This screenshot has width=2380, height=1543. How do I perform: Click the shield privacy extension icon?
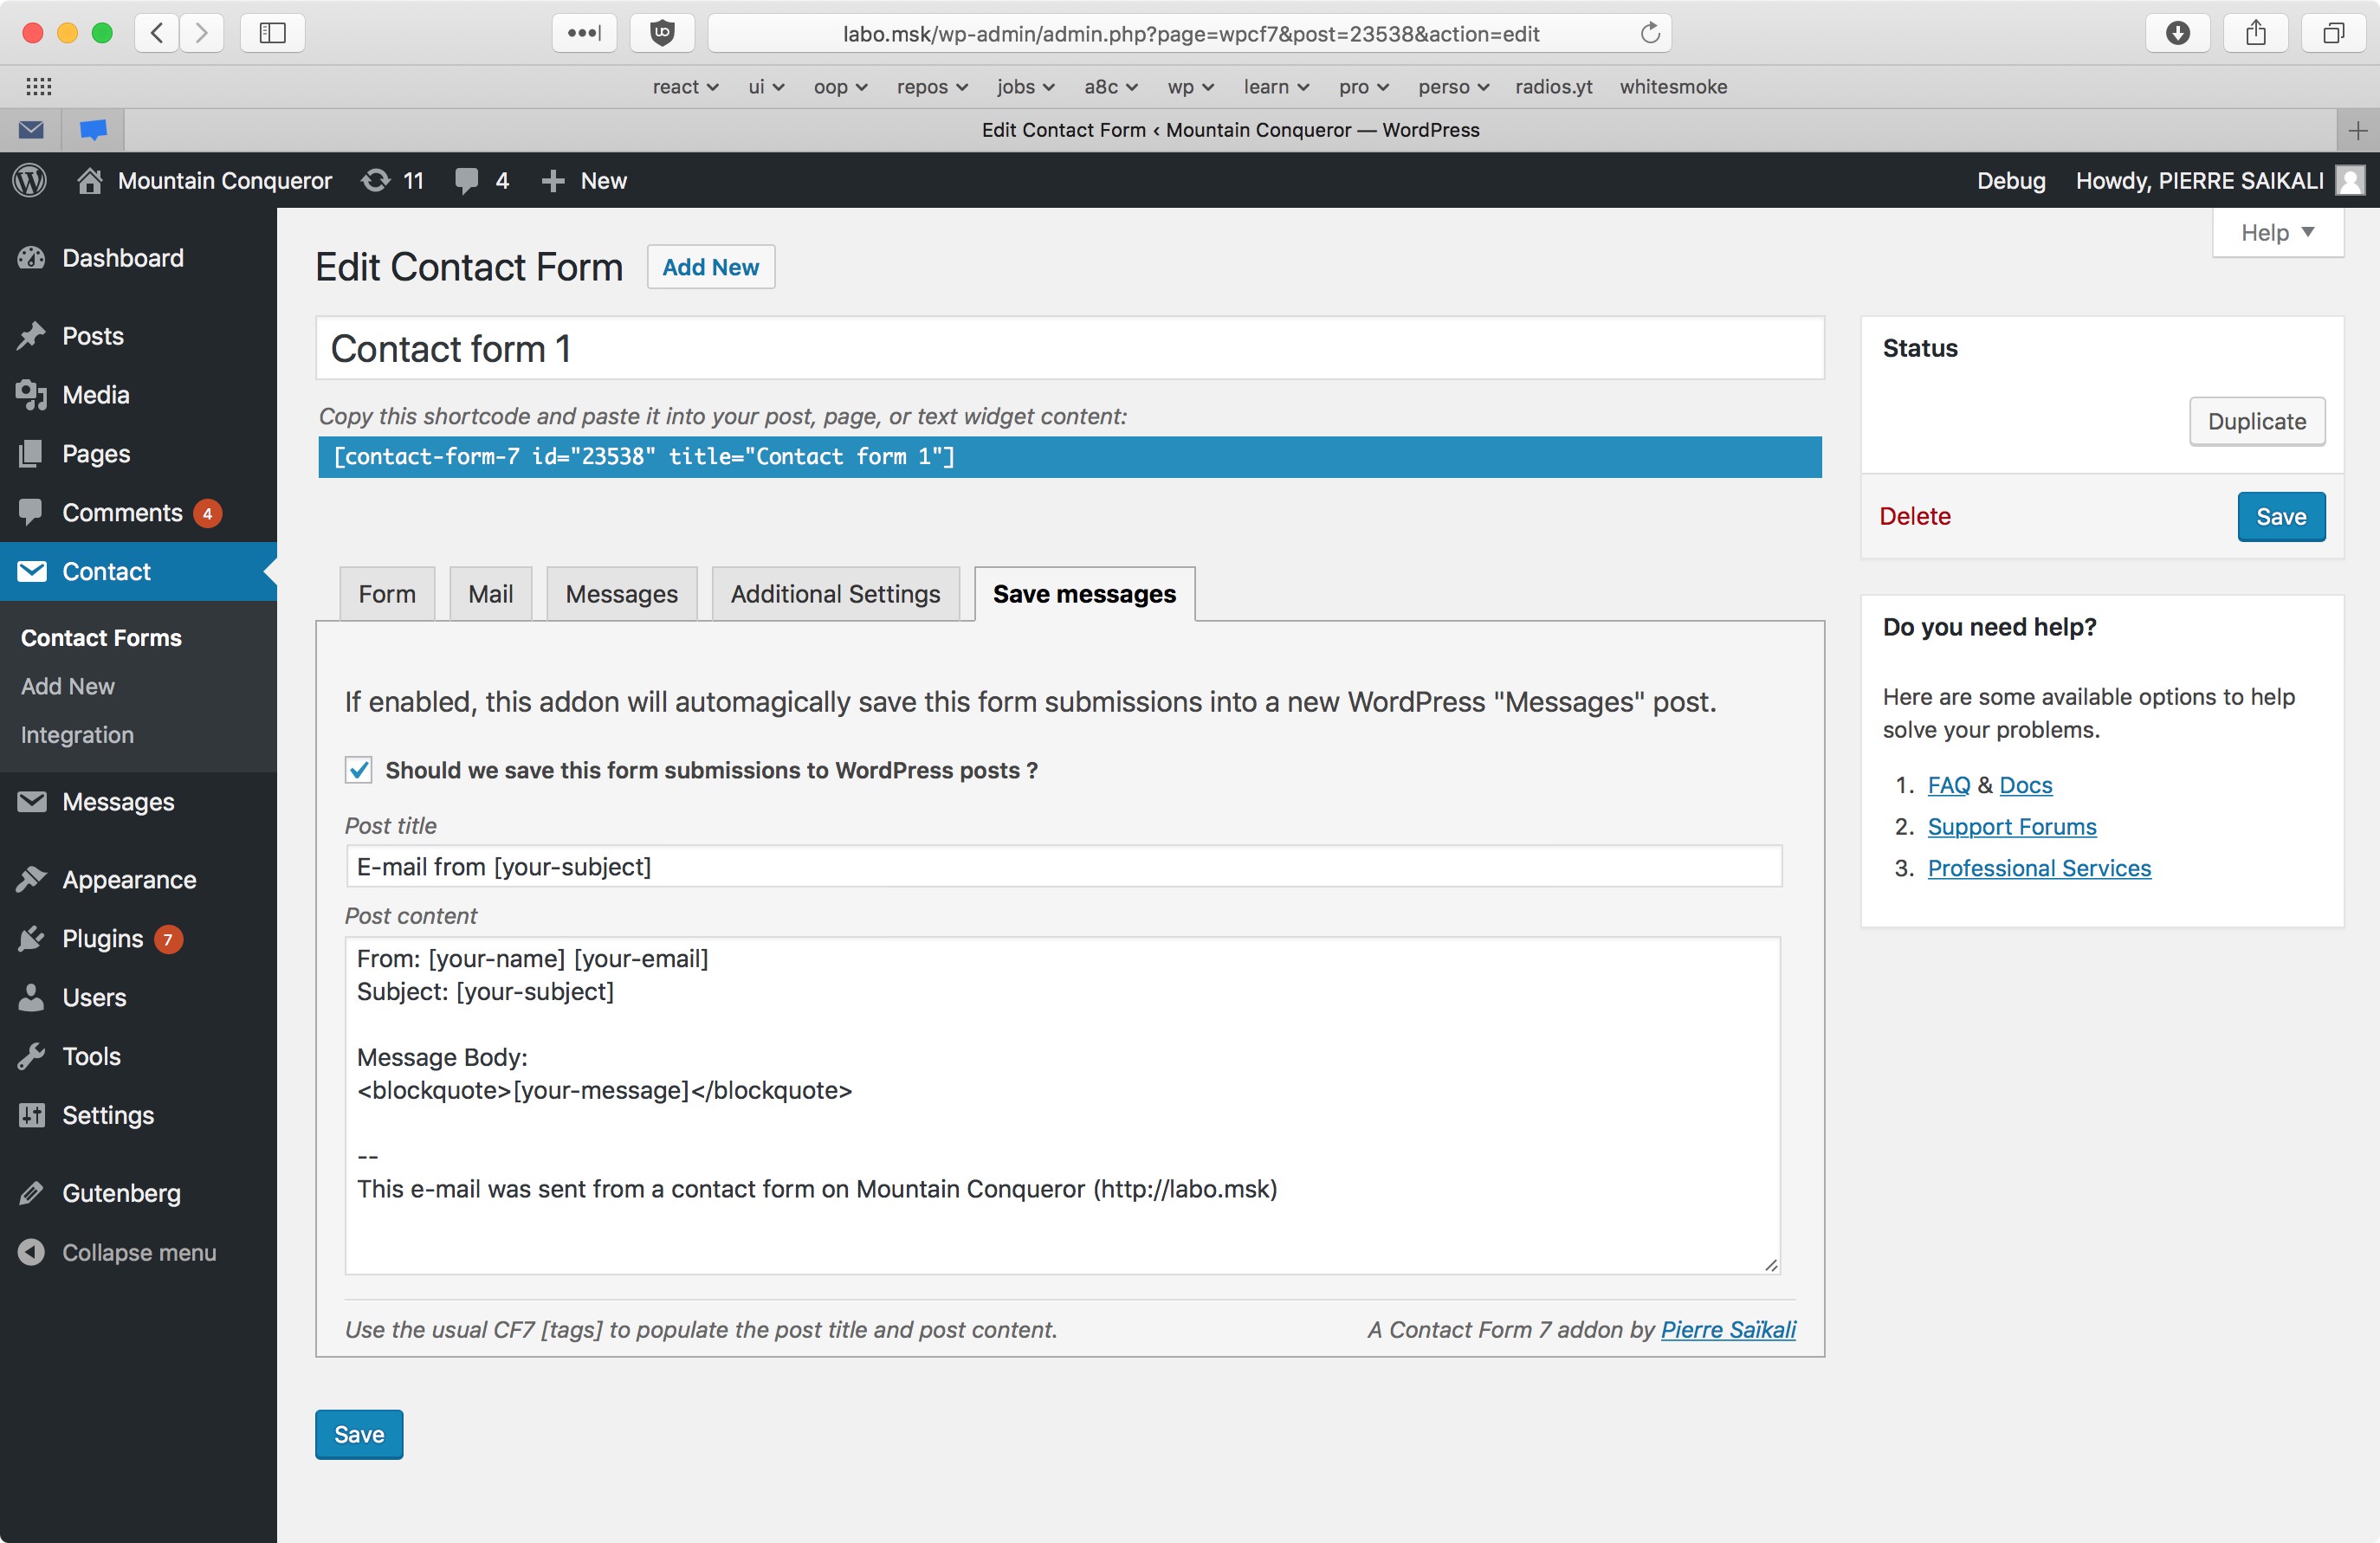(x=661, y=33)
